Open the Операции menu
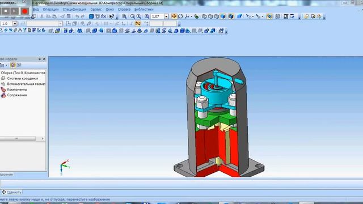Screen dimensions: 363x204 (x=50, y=10)
